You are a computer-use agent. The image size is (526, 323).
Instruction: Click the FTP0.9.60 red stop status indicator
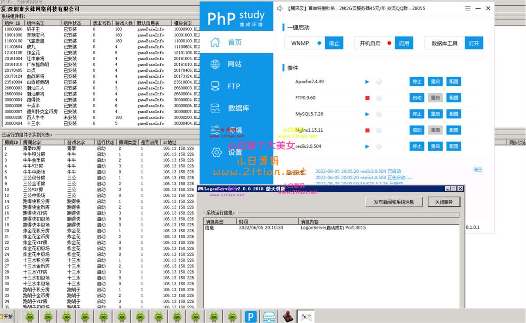coord(367,98)
